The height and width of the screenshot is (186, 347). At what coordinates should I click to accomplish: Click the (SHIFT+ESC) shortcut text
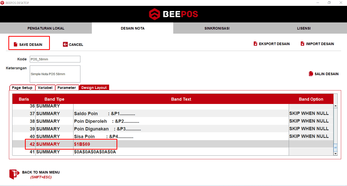pyautogui.click(x=41, y=177)
